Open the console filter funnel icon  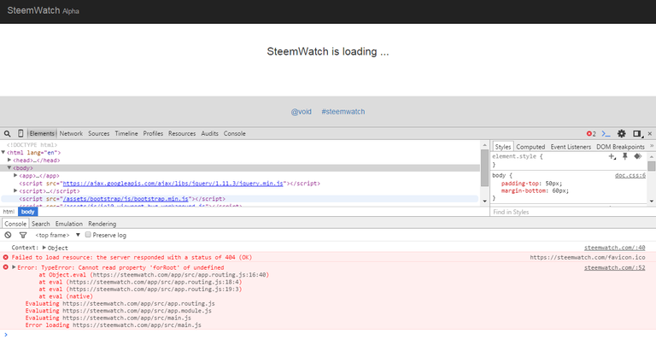pyautogui.click(x=23, y=236)
